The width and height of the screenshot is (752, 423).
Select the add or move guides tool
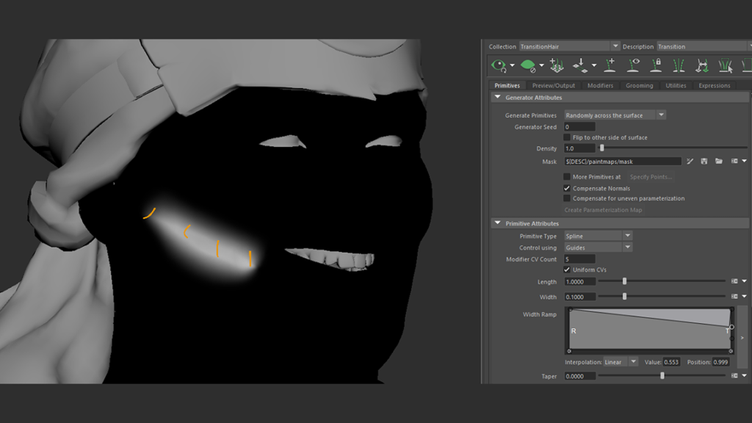(x=610, y=66)
